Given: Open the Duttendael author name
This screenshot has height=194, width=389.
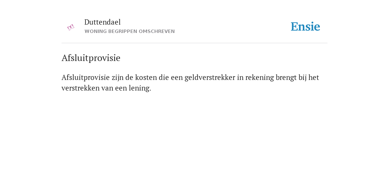Looking at the screenshot, I should coord(102,22).
